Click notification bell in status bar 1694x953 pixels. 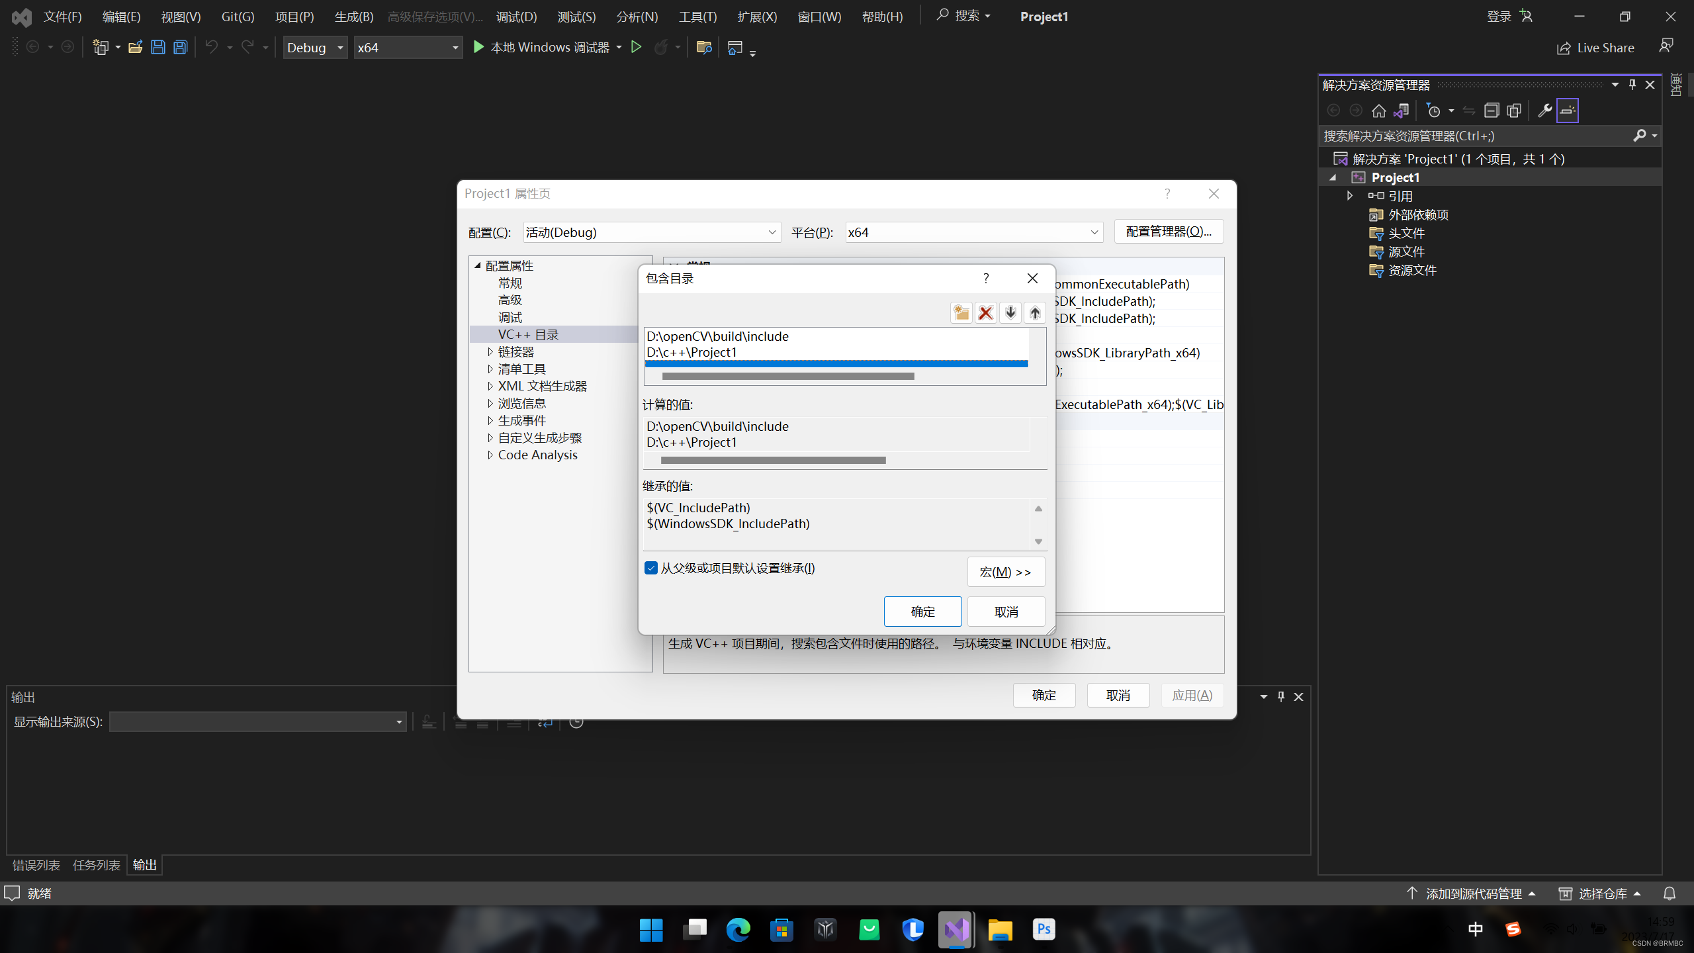(x=1670, y=893)
